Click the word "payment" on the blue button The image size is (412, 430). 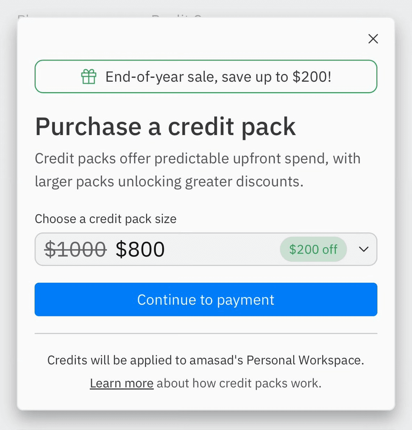point(245,300)
